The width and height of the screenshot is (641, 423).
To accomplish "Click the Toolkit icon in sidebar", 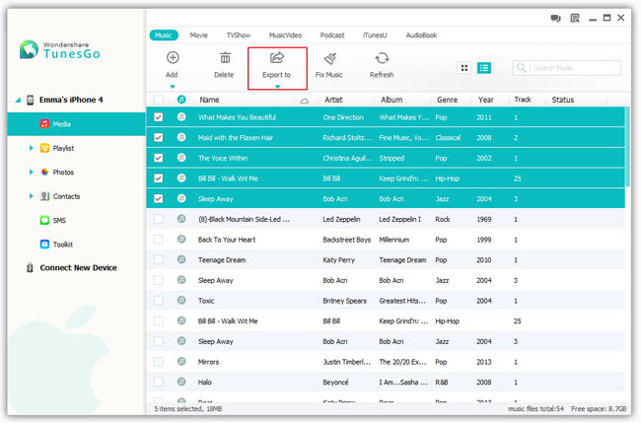I will (x=44, y=245).
